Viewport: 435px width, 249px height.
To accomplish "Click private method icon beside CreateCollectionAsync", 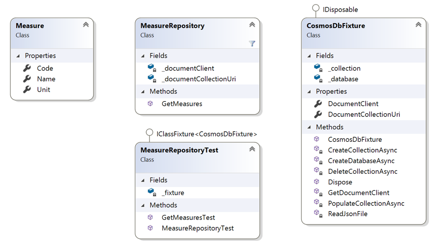I will (x=318, y=150).
